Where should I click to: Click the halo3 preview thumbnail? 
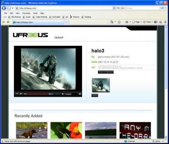click(x=101, y=85)
